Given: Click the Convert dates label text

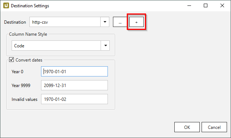Looking at the screenshot, I should coord(29,60).
